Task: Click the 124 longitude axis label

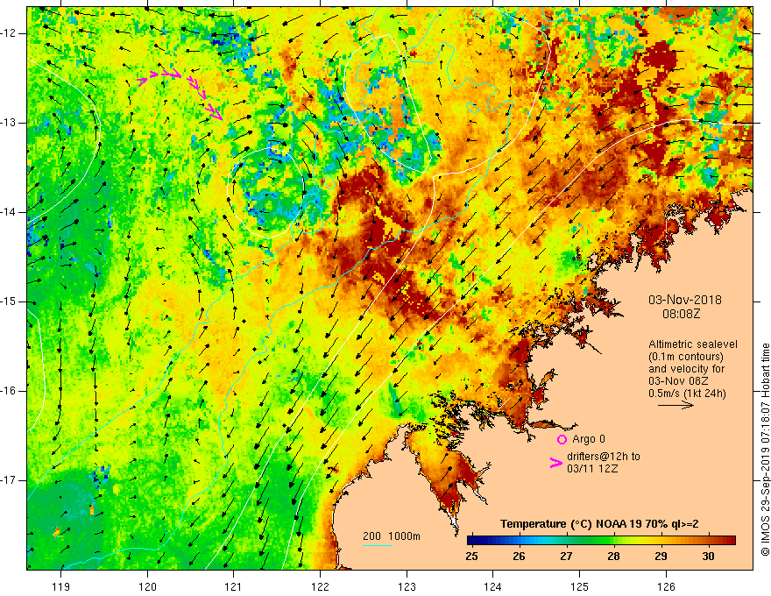Action: click(493, 586)
